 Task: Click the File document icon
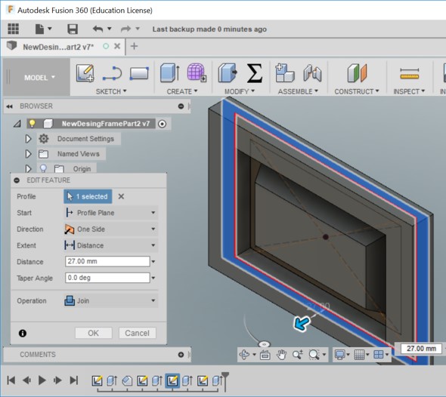(39, 29)
